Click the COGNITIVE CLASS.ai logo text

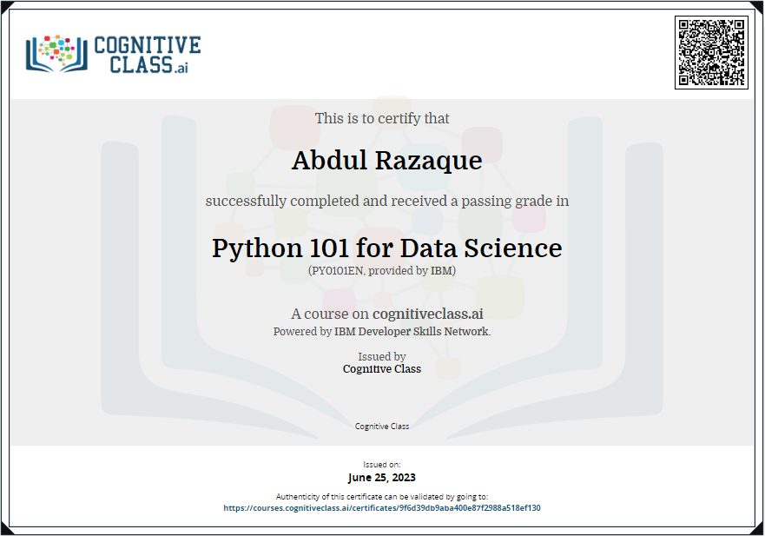click(148, 55)
